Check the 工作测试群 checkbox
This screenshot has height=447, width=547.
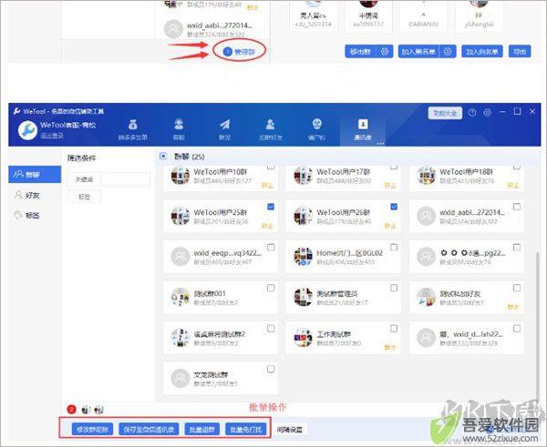point(394,329)
